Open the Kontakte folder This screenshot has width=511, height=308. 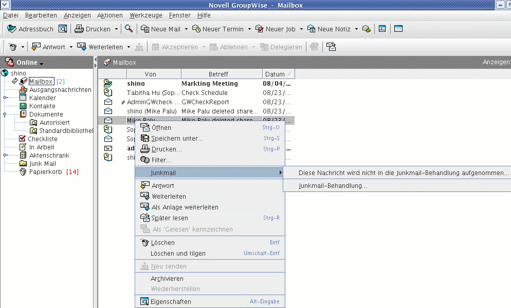(x=42, y=106)
